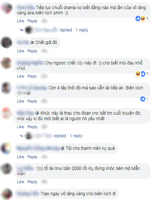Reply to the 'Chết giả đó' comment

tap(33, 51)
